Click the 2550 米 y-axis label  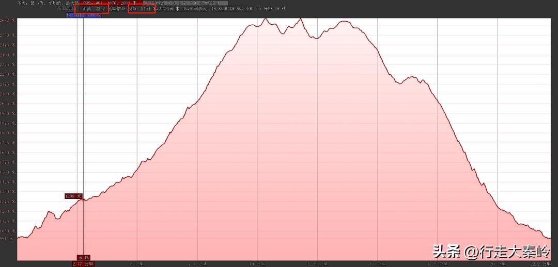point(8,35)
